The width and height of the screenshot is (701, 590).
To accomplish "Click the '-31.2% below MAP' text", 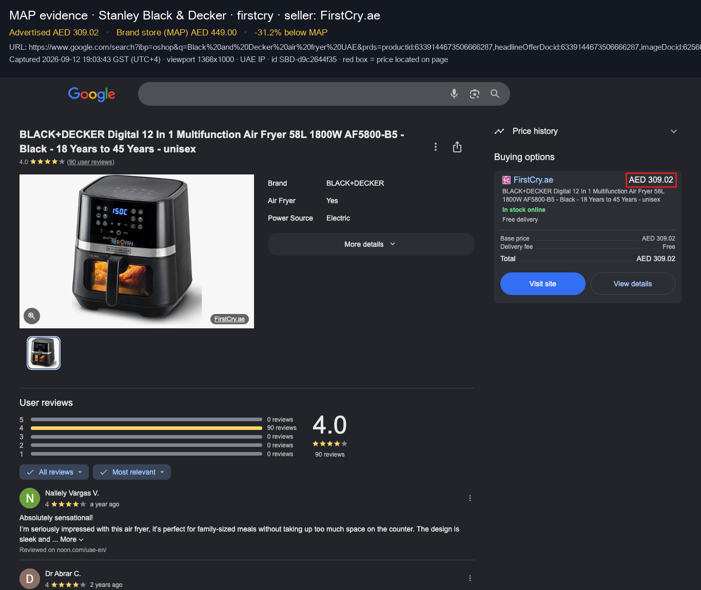I will coord(291,32).
